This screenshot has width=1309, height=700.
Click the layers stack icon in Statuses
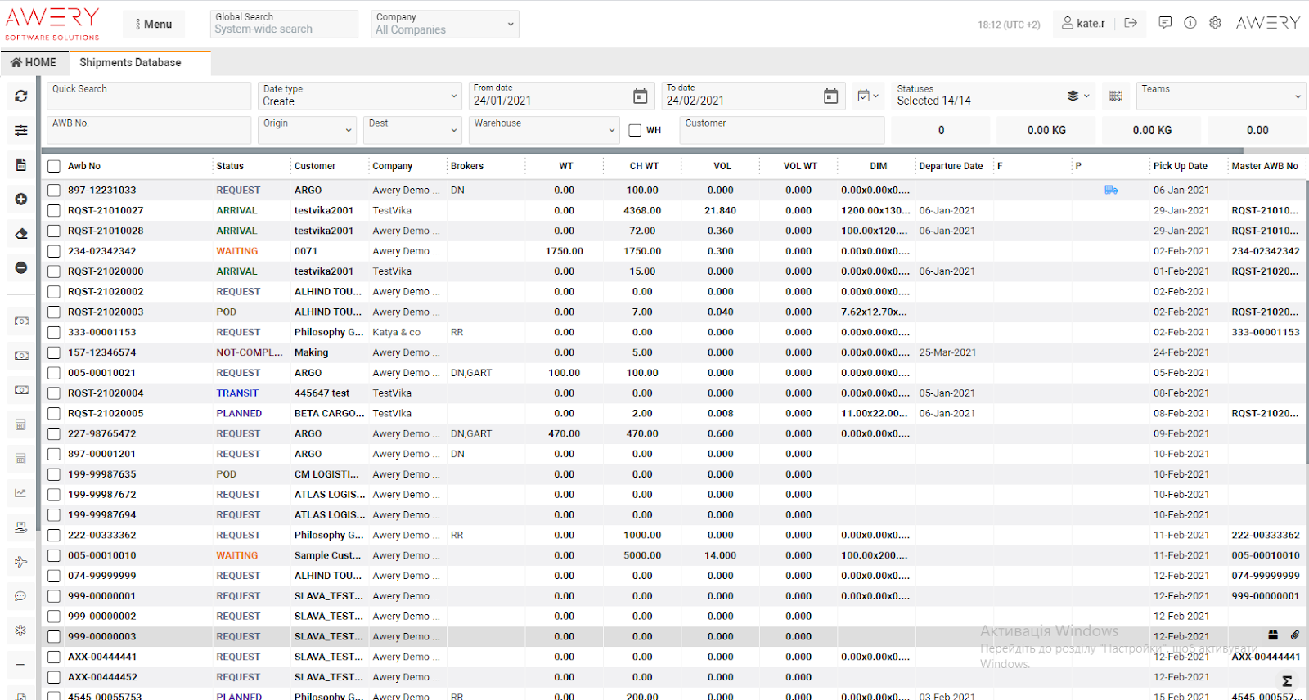1073,96
